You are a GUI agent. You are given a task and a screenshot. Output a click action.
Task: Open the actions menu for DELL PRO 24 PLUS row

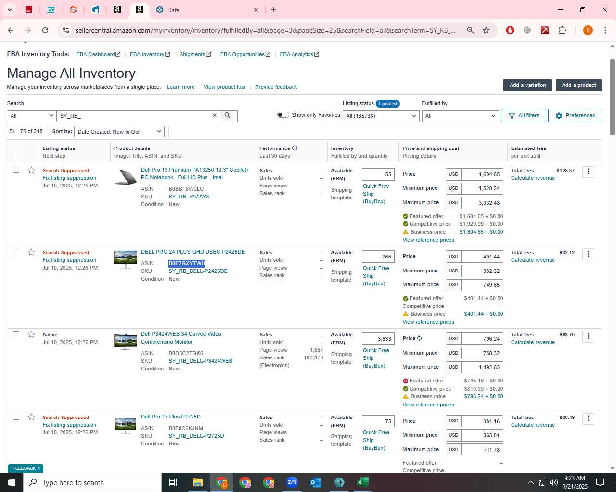[x=588, y=254]
